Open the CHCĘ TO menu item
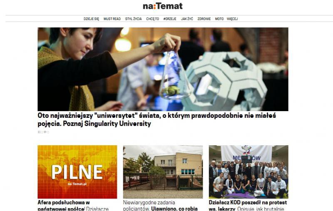 (152, 19)
